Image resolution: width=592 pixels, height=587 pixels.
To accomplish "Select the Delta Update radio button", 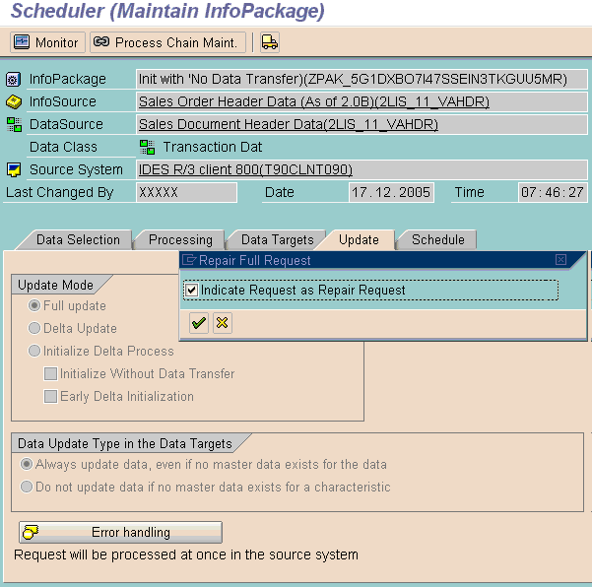I will (x=34, y=328).
